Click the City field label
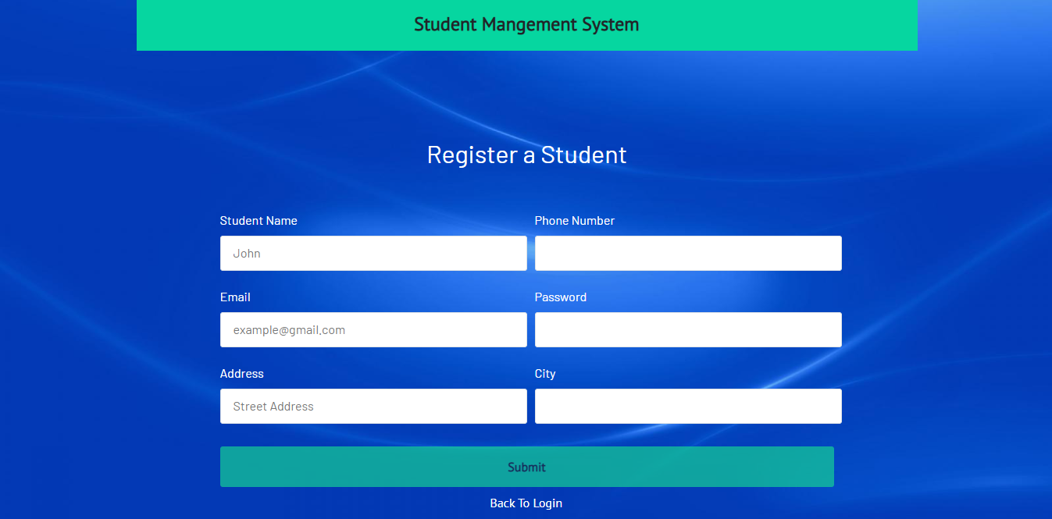 [x=544, y=374]
